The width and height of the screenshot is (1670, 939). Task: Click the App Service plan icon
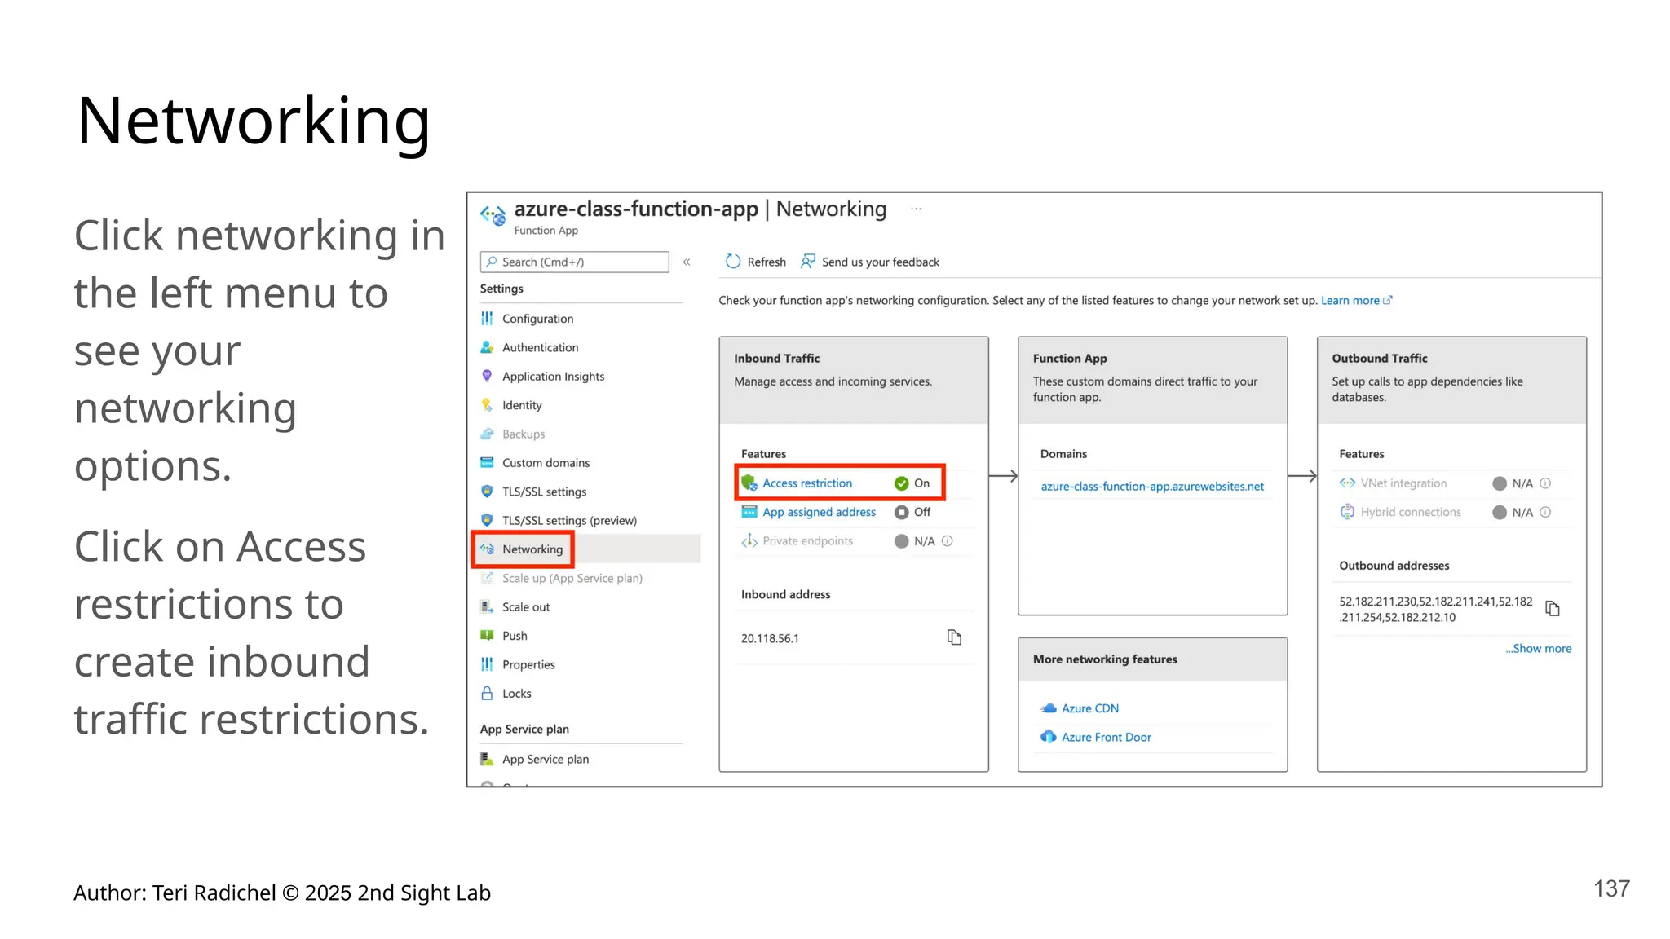tap(487, 759)
